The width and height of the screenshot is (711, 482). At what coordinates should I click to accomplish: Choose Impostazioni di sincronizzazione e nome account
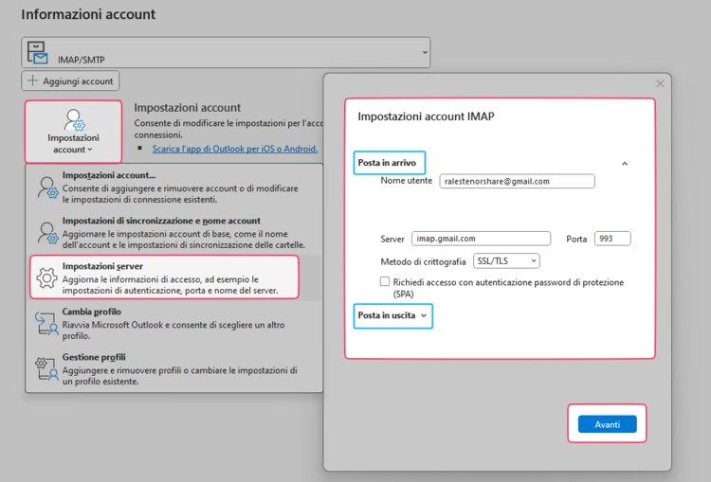(x=174, y=232)
